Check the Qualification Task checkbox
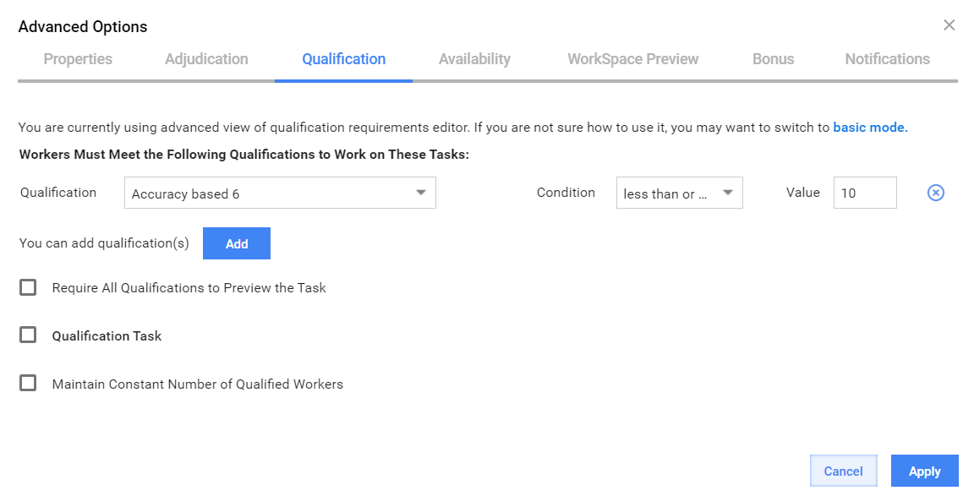The height and width of the screenshot is (496, 974). pyautogui.click(x=28, y=335)
